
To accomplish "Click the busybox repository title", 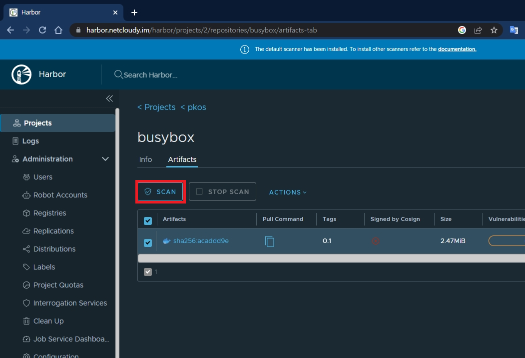I will pos(166,137).
